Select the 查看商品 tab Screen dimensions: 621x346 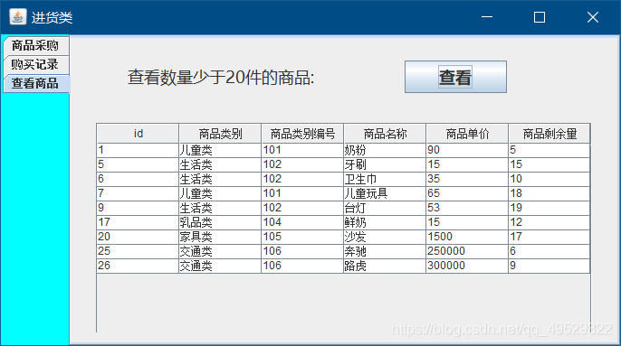point(36,83)
